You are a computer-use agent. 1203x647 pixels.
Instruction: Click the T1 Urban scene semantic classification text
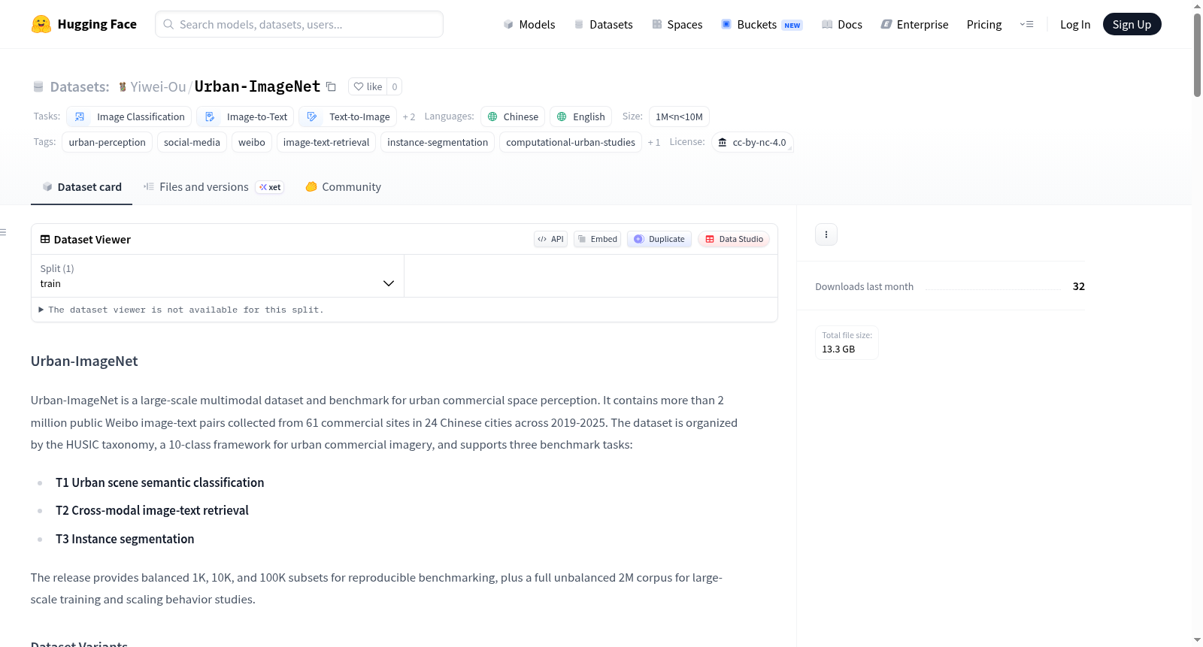pyautogui.click(x=160, y=482)
